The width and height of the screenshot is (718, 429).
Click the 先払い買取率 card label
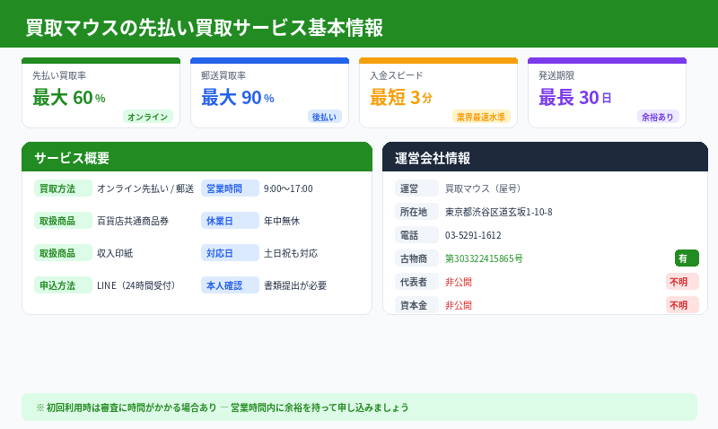[x=59, y=75]
